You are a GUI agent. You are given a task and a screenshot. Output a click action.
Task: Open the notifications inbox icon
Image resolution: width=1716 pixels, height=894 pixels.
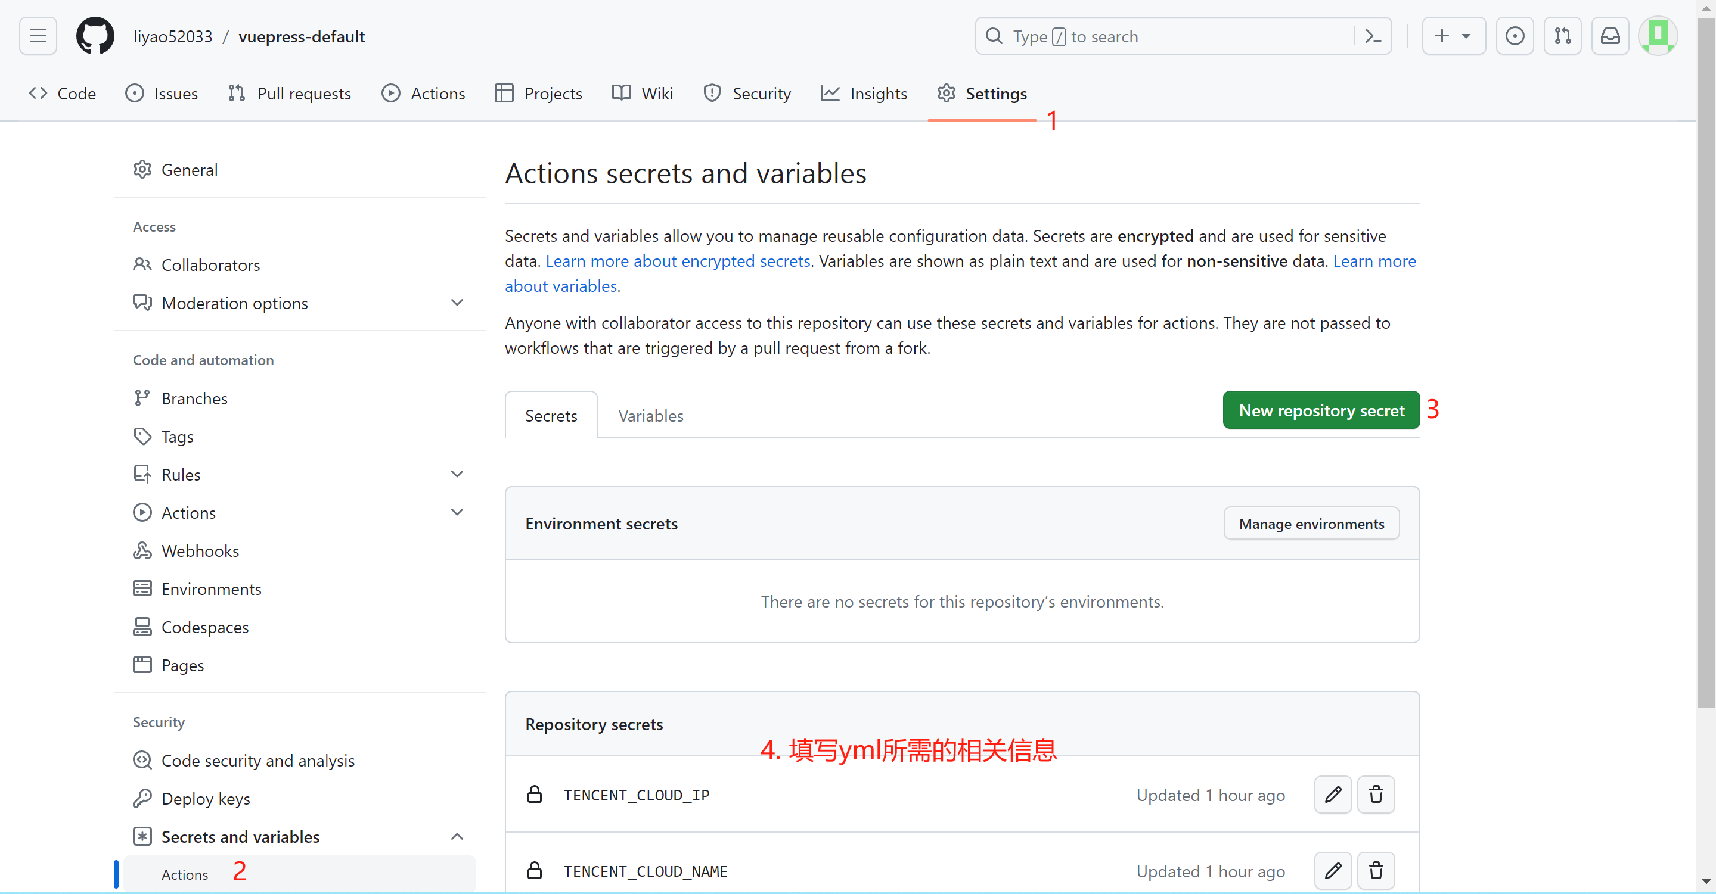(x=1609, y=36)
